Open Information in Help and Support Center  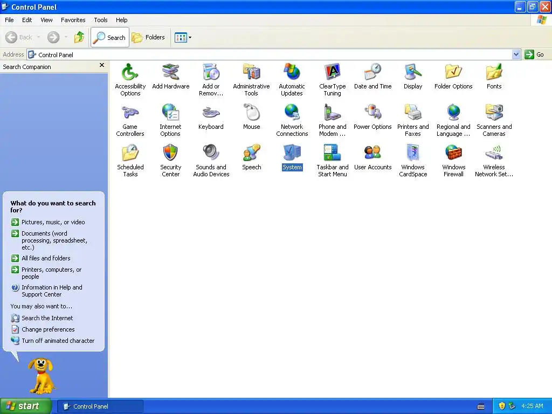[52, 291]
